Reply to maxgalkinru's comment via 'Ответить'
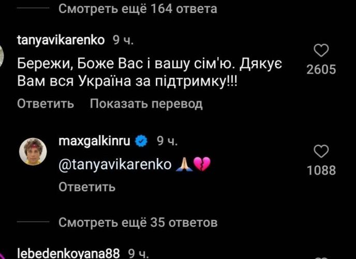The width and height of the screenshot is (356, 259). pyautogui.click(x=87, y=187)
